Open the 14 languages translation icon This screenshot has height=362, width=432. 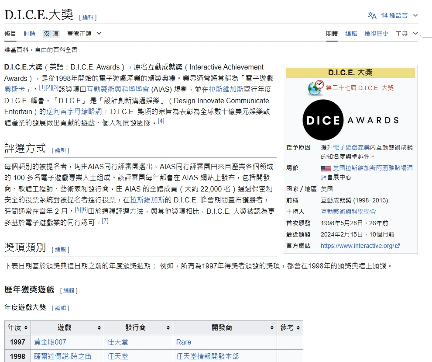coord(372,15)
